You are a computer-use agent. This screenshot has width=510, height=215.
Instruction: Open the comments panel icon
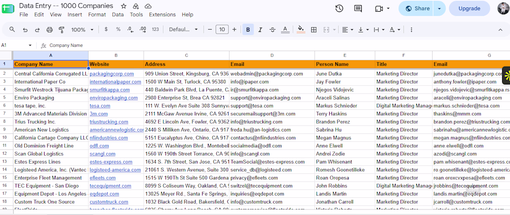coord(358,8)
